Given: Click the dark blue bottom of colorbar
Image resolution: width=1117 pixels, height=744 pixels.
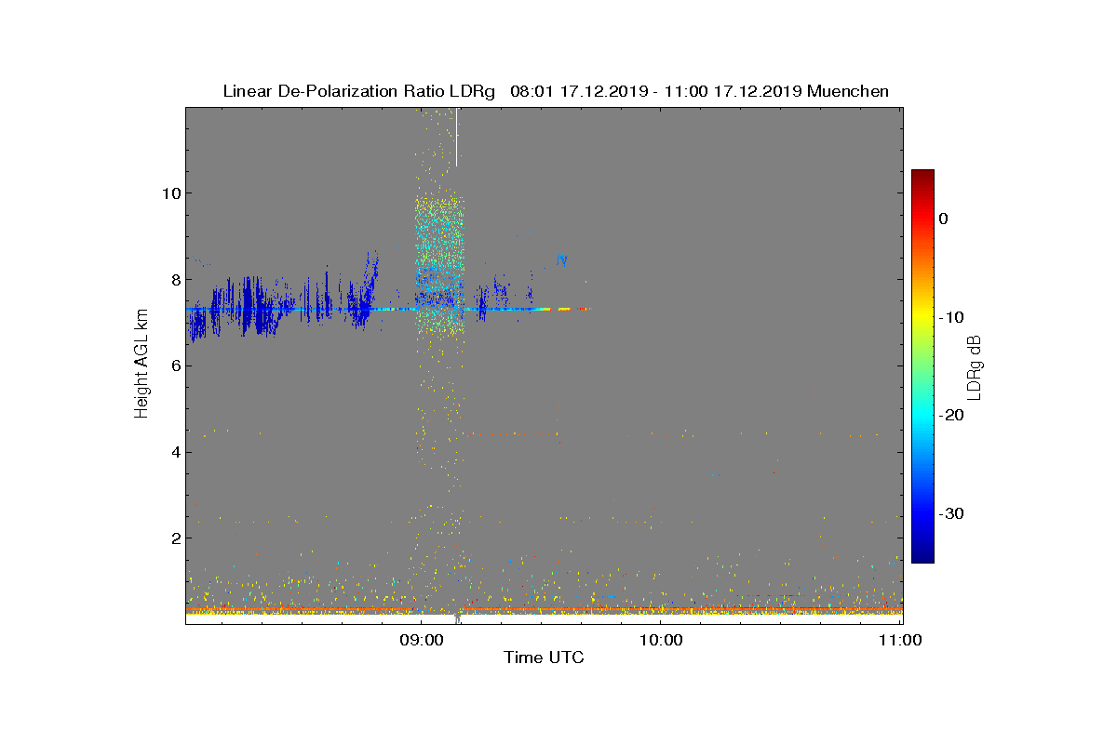Looking at the screenshot, I should [x=922, y=555].
